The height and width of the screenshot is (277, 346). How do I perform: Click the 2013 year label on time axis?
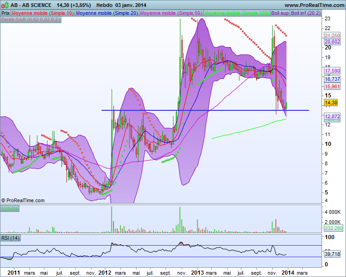coord(197,273)
